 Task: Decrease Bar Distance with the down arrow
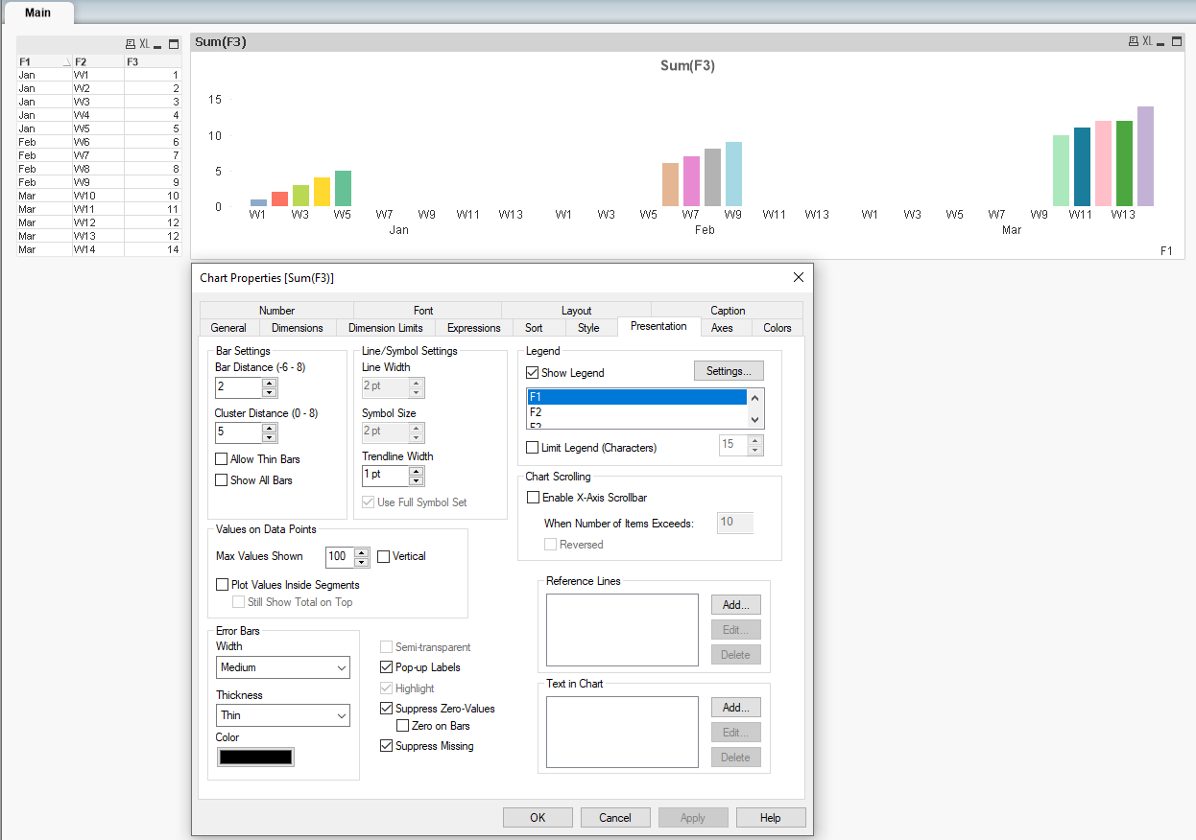[x=270, y=392]
